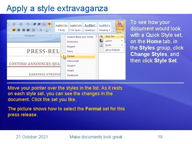Open Shading color dropdown arrow

(x=43, y=30)
